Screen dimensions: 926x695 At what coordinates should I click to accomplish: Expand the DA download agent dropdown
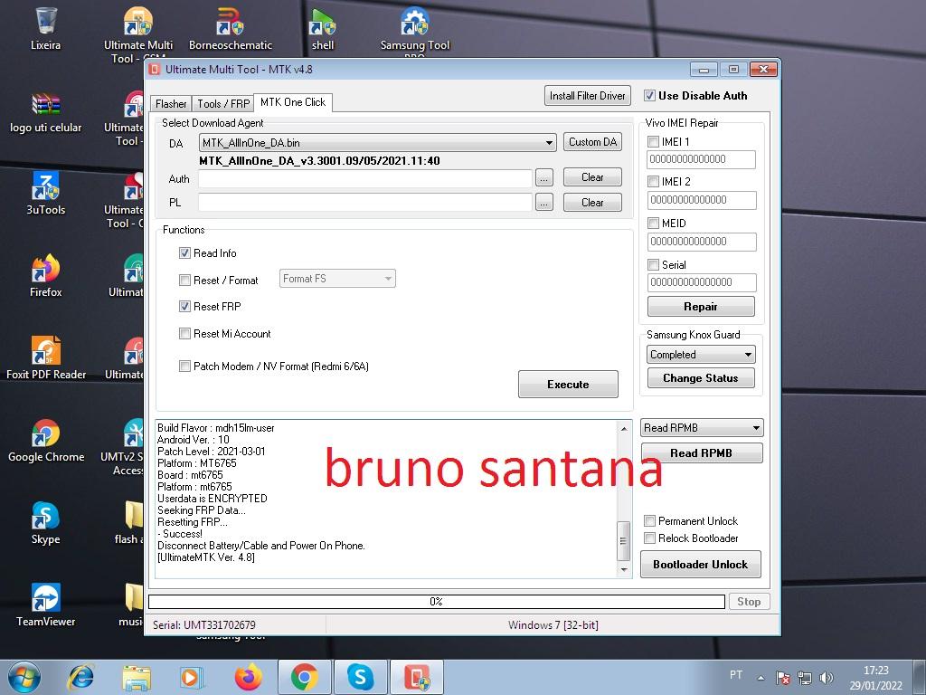pos(377,142)
